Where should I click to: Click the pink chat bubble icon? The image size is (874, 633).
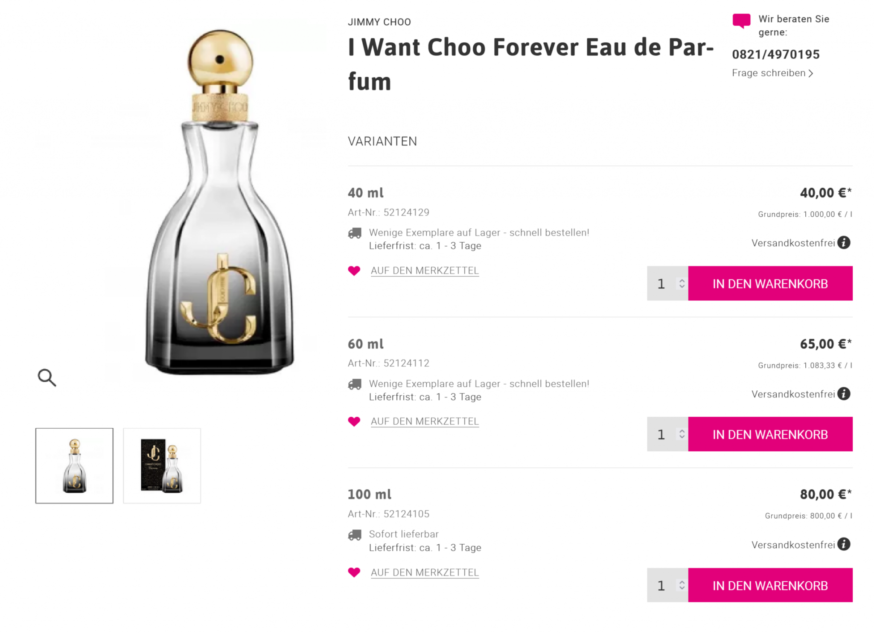point(741,20)
